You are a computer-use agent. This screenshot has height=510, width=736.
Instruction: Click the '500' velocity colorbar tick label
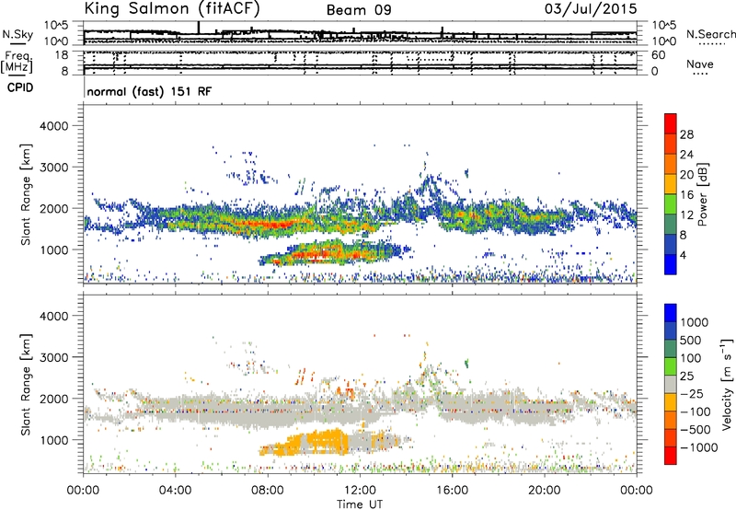click(x=691, y=340)
